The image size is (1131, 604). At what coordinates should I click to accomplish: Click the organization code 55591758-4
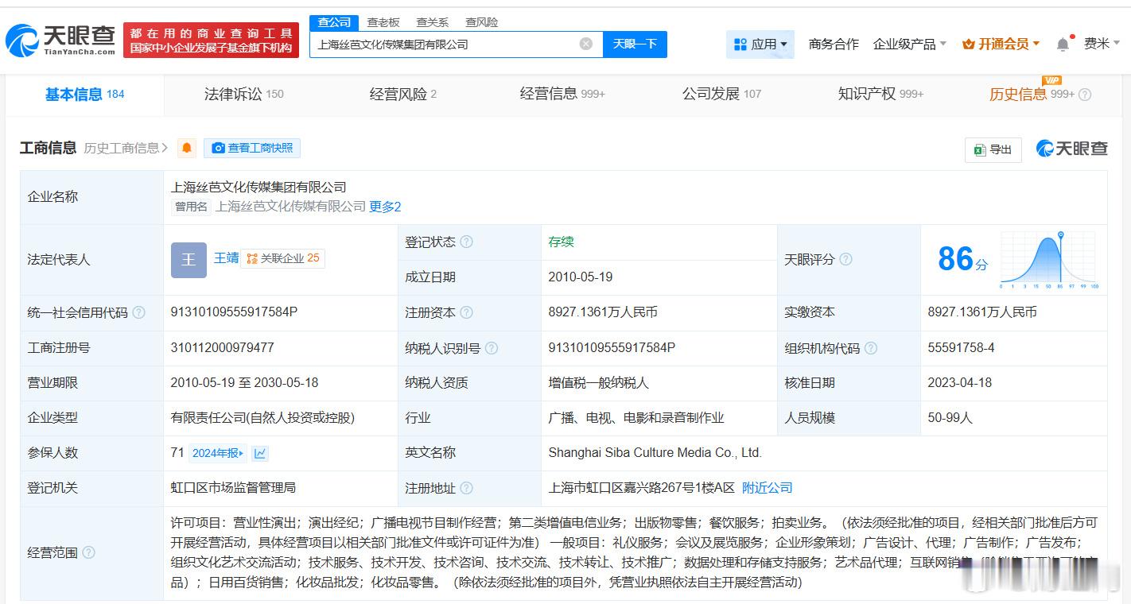[961, 348]
